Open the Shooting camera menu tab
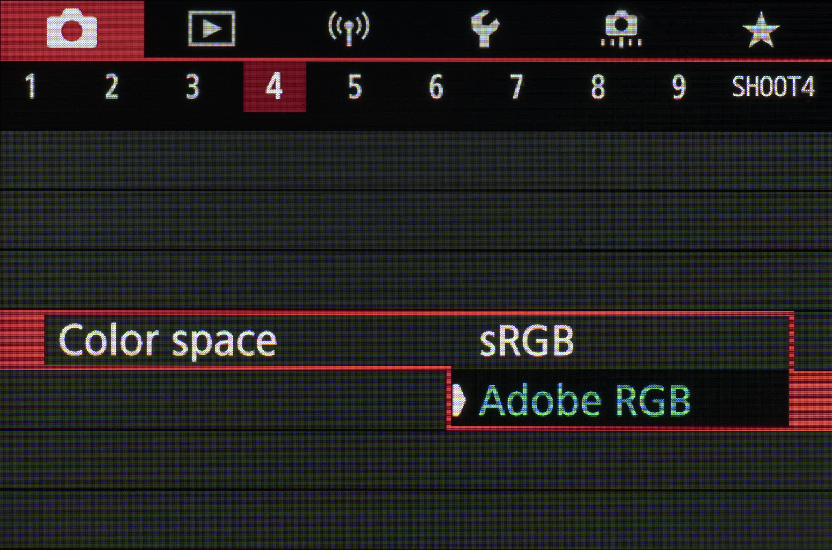832x550 pixels. 72,30
